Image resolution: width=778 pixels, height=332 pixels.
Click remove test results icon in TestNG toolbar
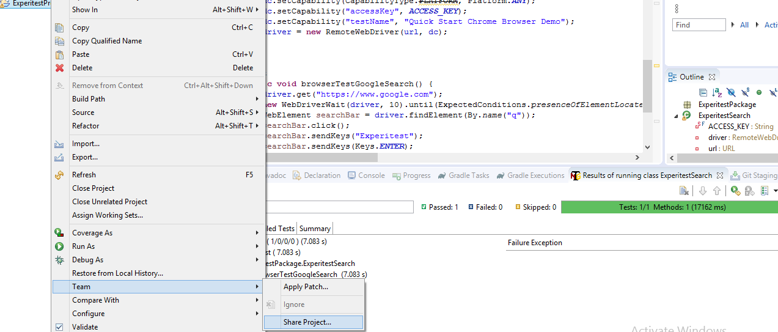point(684,191)
